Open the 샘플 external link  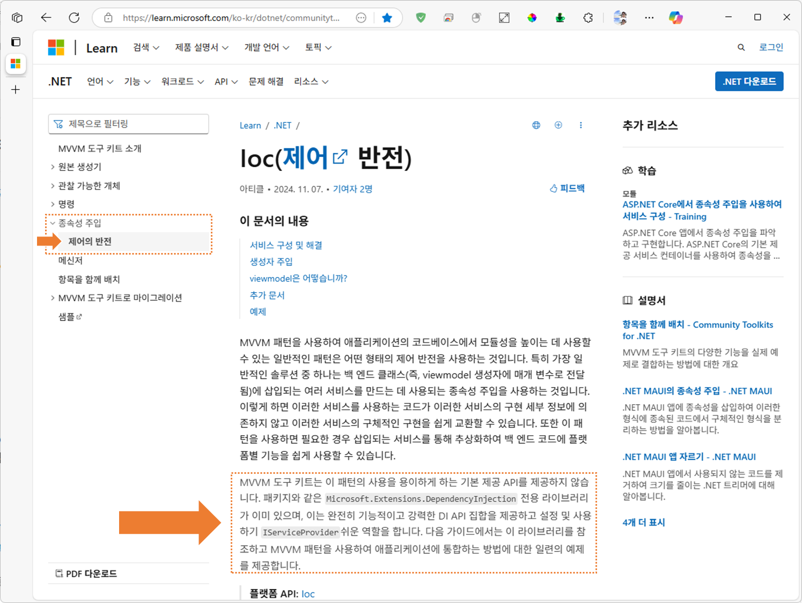click(70, 317)
